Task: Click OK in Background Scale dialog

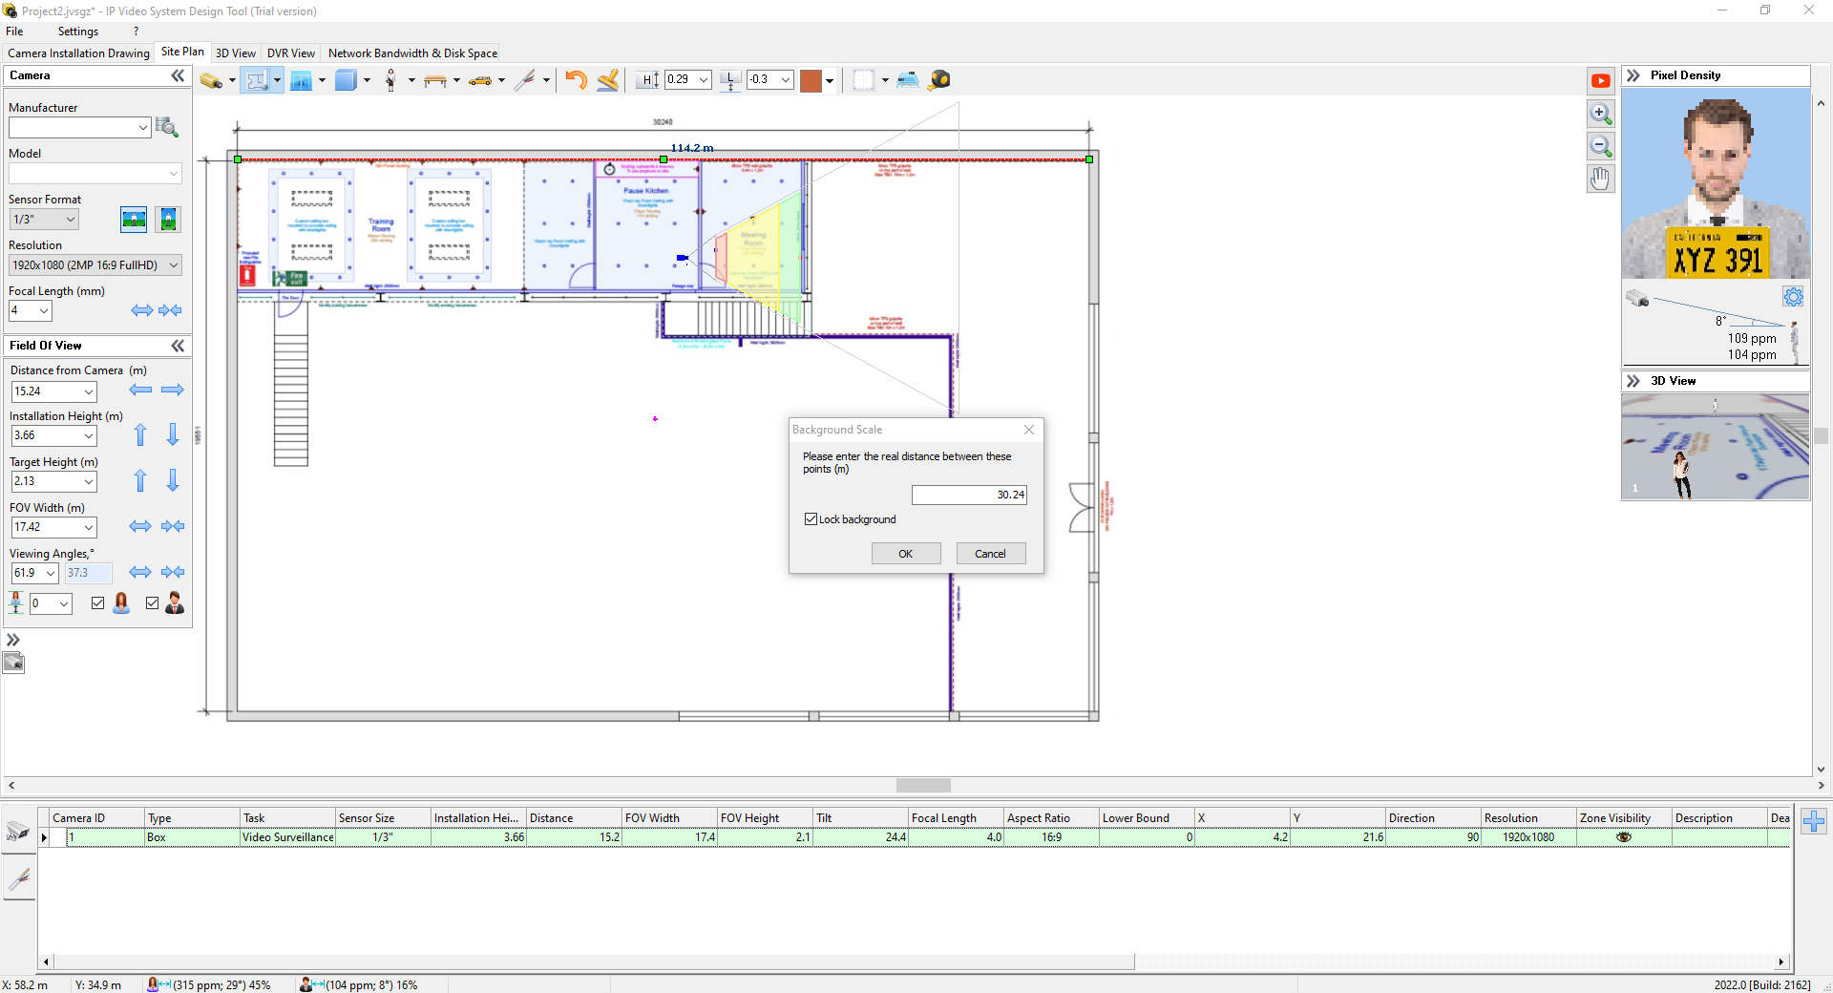Action: coord(905,554)
